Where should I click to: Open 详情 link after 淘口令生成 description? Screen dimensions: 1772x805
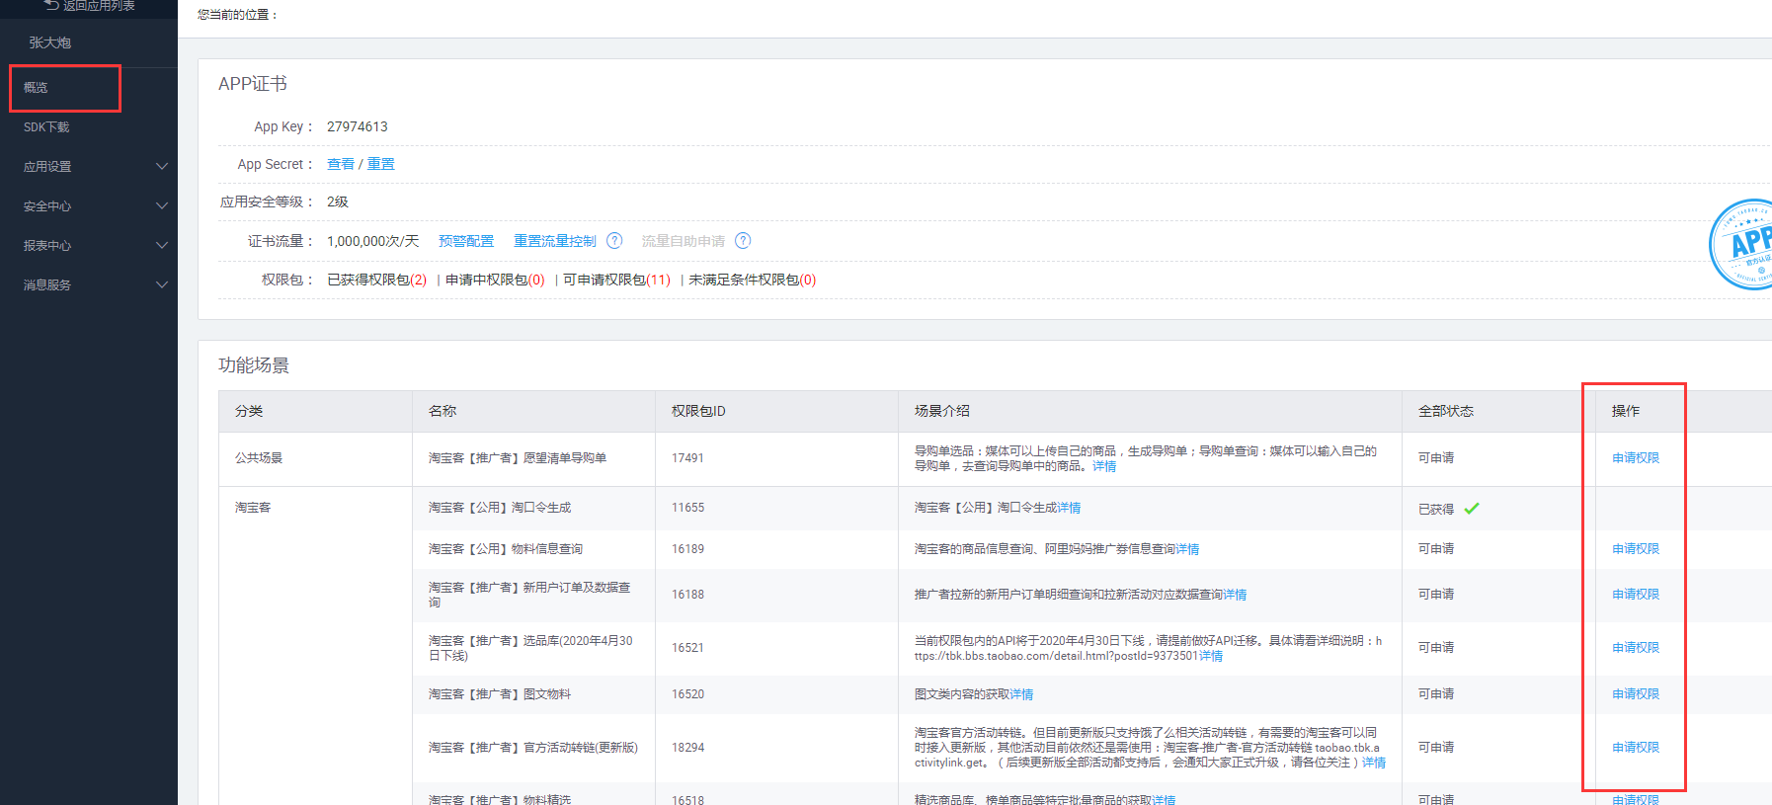[x=1069, y=508]
